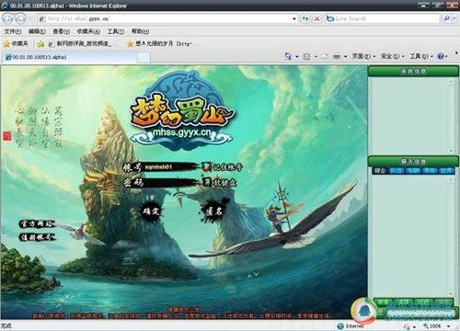Image resolution: width=460 pixels, height=331 pixels.
Task: Select the last blue chat channel tab
Action: pos(446,170)
